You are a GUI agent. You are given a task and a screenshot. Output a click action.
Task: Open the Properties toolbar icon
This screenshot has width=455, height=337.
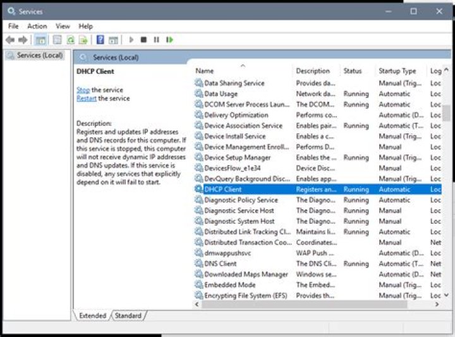point(57,40)
